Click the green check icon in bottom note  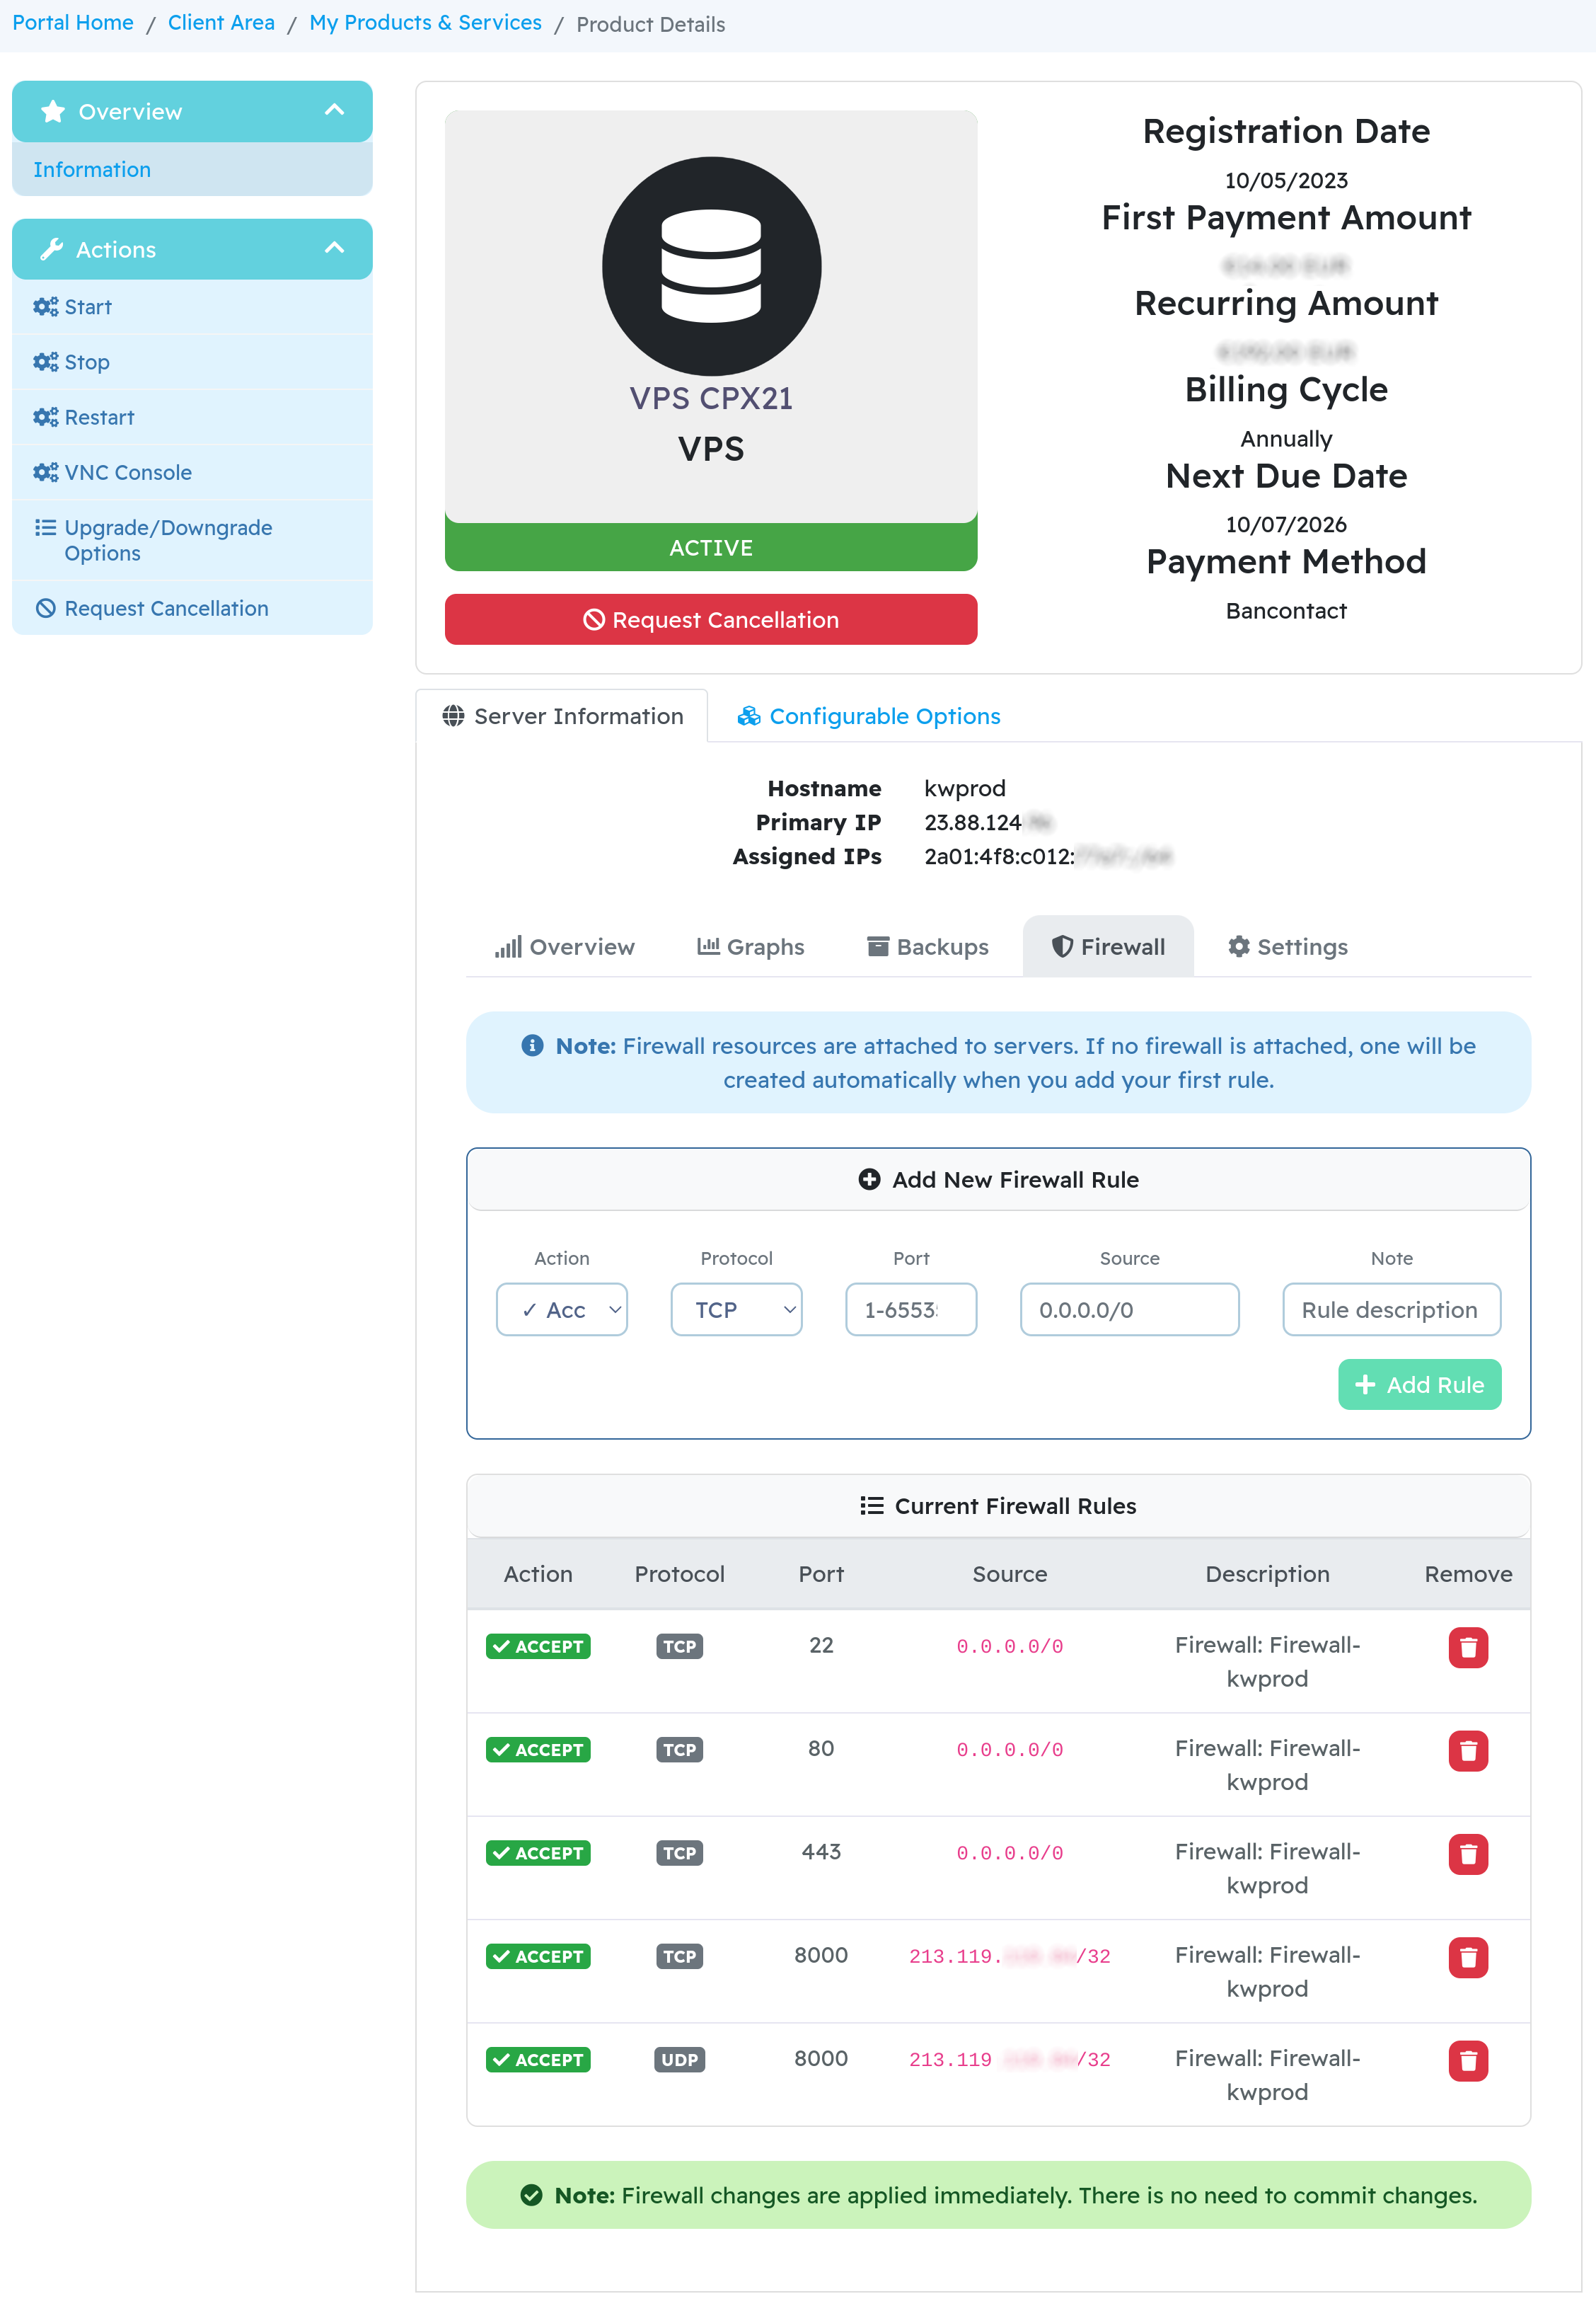(x=531, y=2195)
